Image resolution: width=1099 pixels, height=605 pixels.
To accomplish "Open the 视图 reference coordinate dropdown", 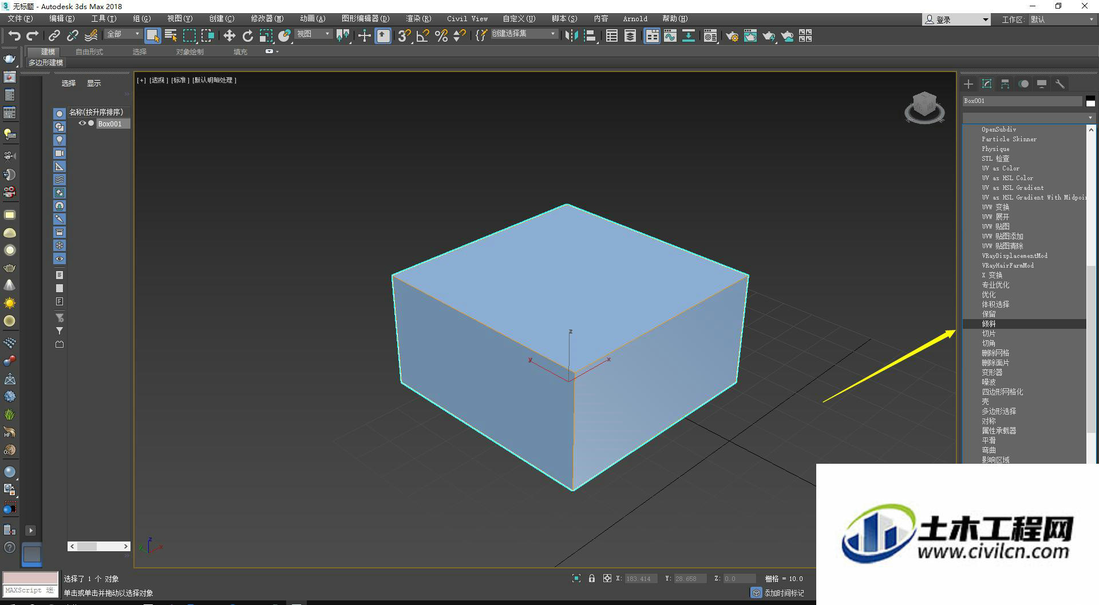I will (313, 34).
